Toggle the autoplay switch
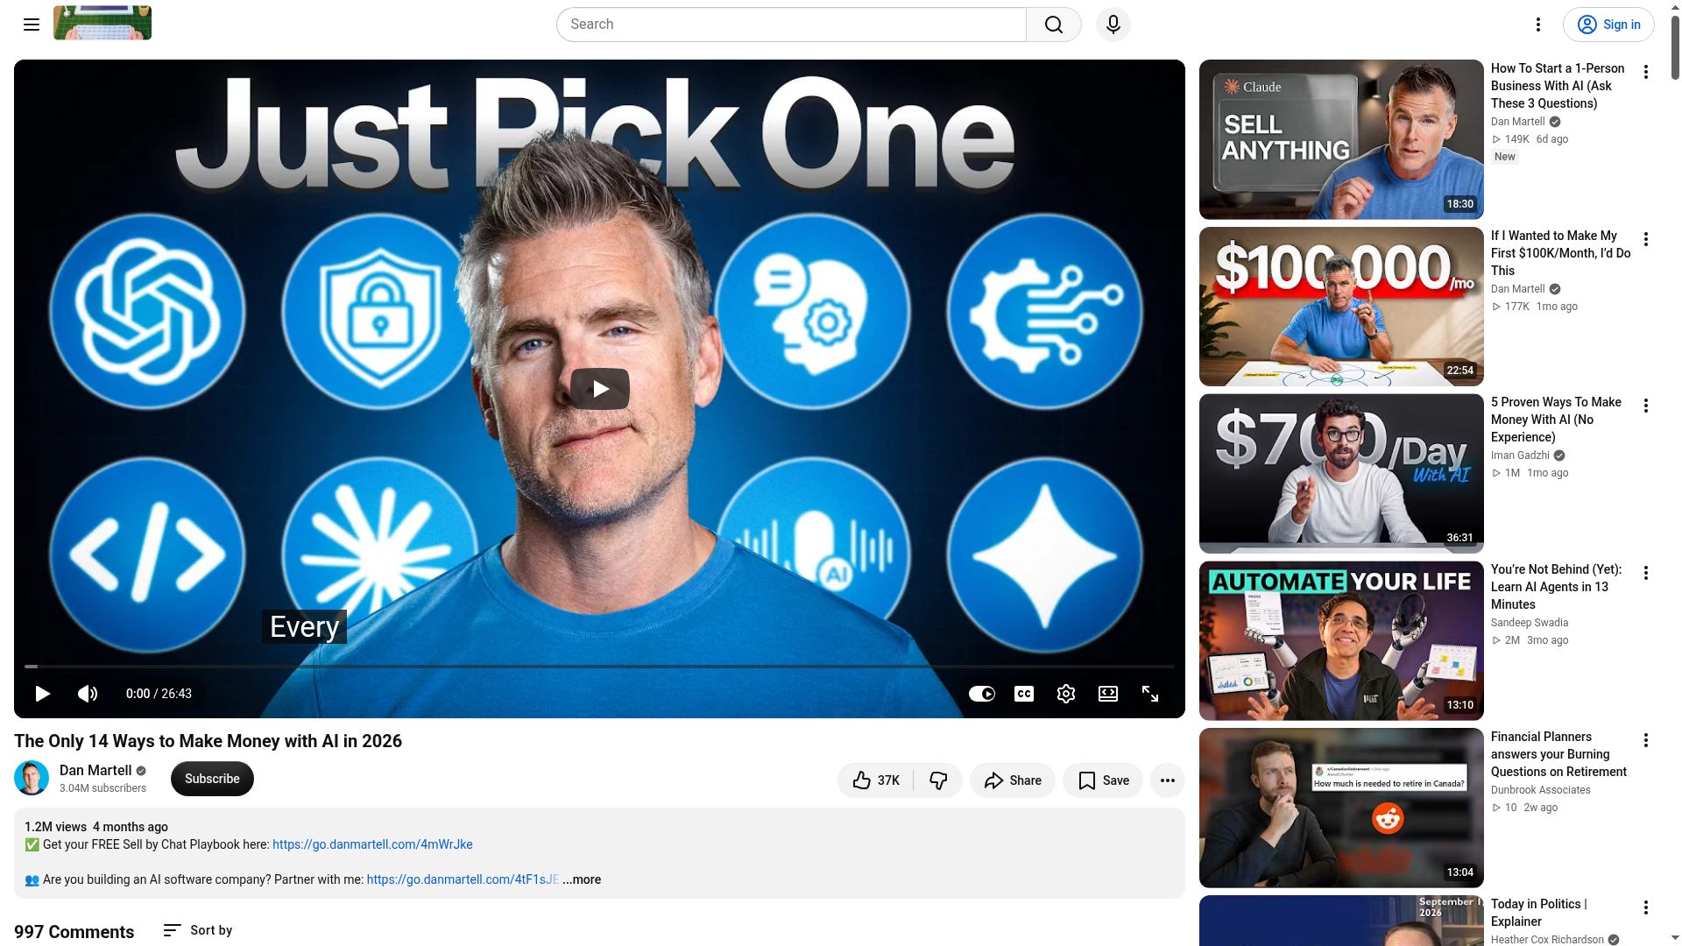1682x946 pixels. [x=982, y=694]
